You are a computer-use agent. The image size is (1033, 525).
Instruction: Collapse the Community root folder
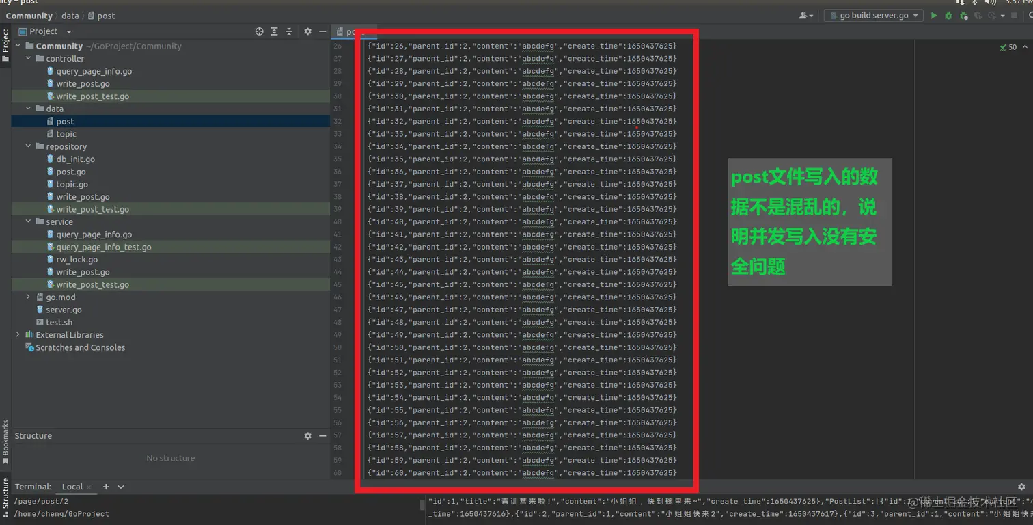(x=18, y=46)
